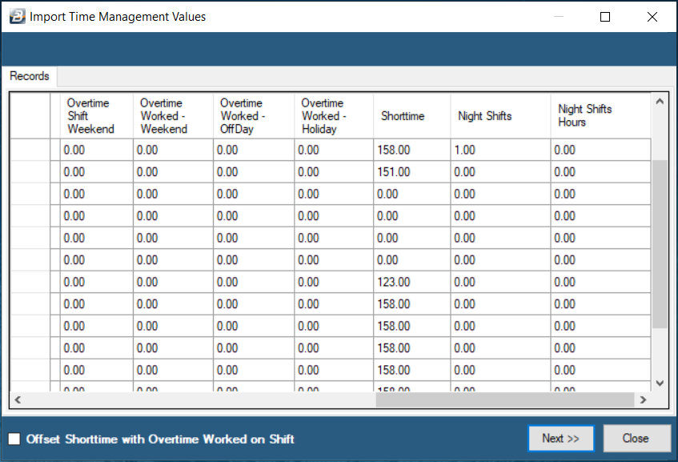678x462 pixels.
Task: Click the horizontal scrollbar left arrow
Action: [x=18, y=400]
